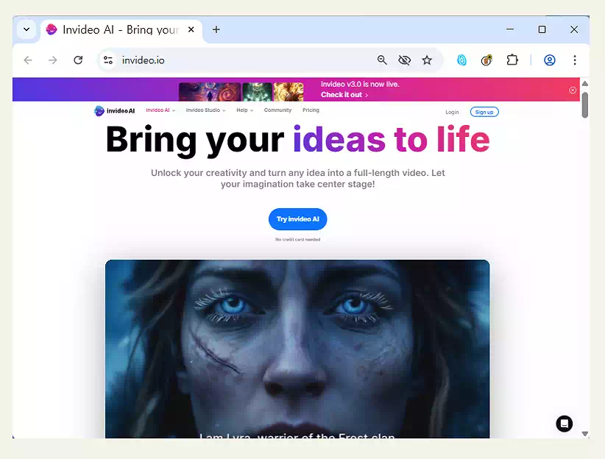Dismiss the invideo v3.0 announcement banner
The width and height of the screenshot is (605, 459).
[573, 90]
